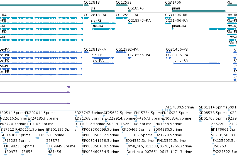Select EST SD04880.5prime

(x=168, y=130)
